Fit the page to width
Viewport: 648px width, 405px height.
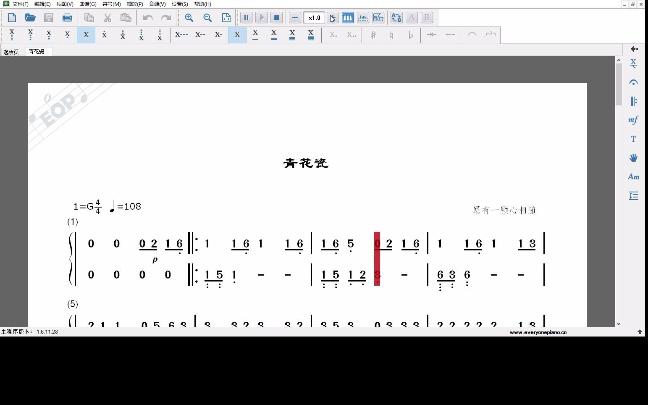click(226, 18)
